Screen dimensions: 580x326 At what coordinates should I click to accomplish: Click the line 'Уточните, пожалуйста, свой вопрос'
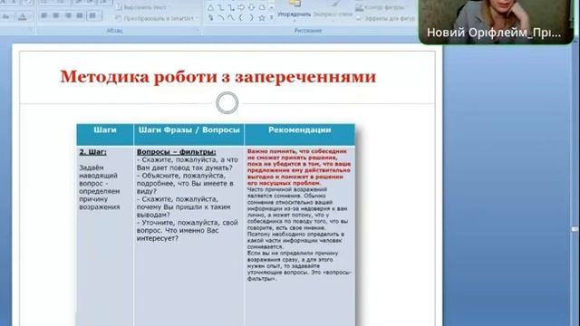[188, 231]
